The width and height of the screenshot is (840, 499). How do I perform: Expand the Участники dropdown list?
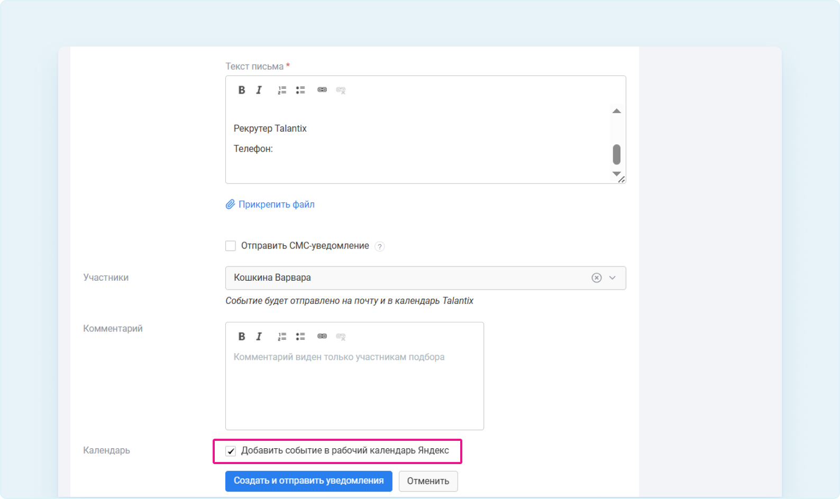click(613, 278)
